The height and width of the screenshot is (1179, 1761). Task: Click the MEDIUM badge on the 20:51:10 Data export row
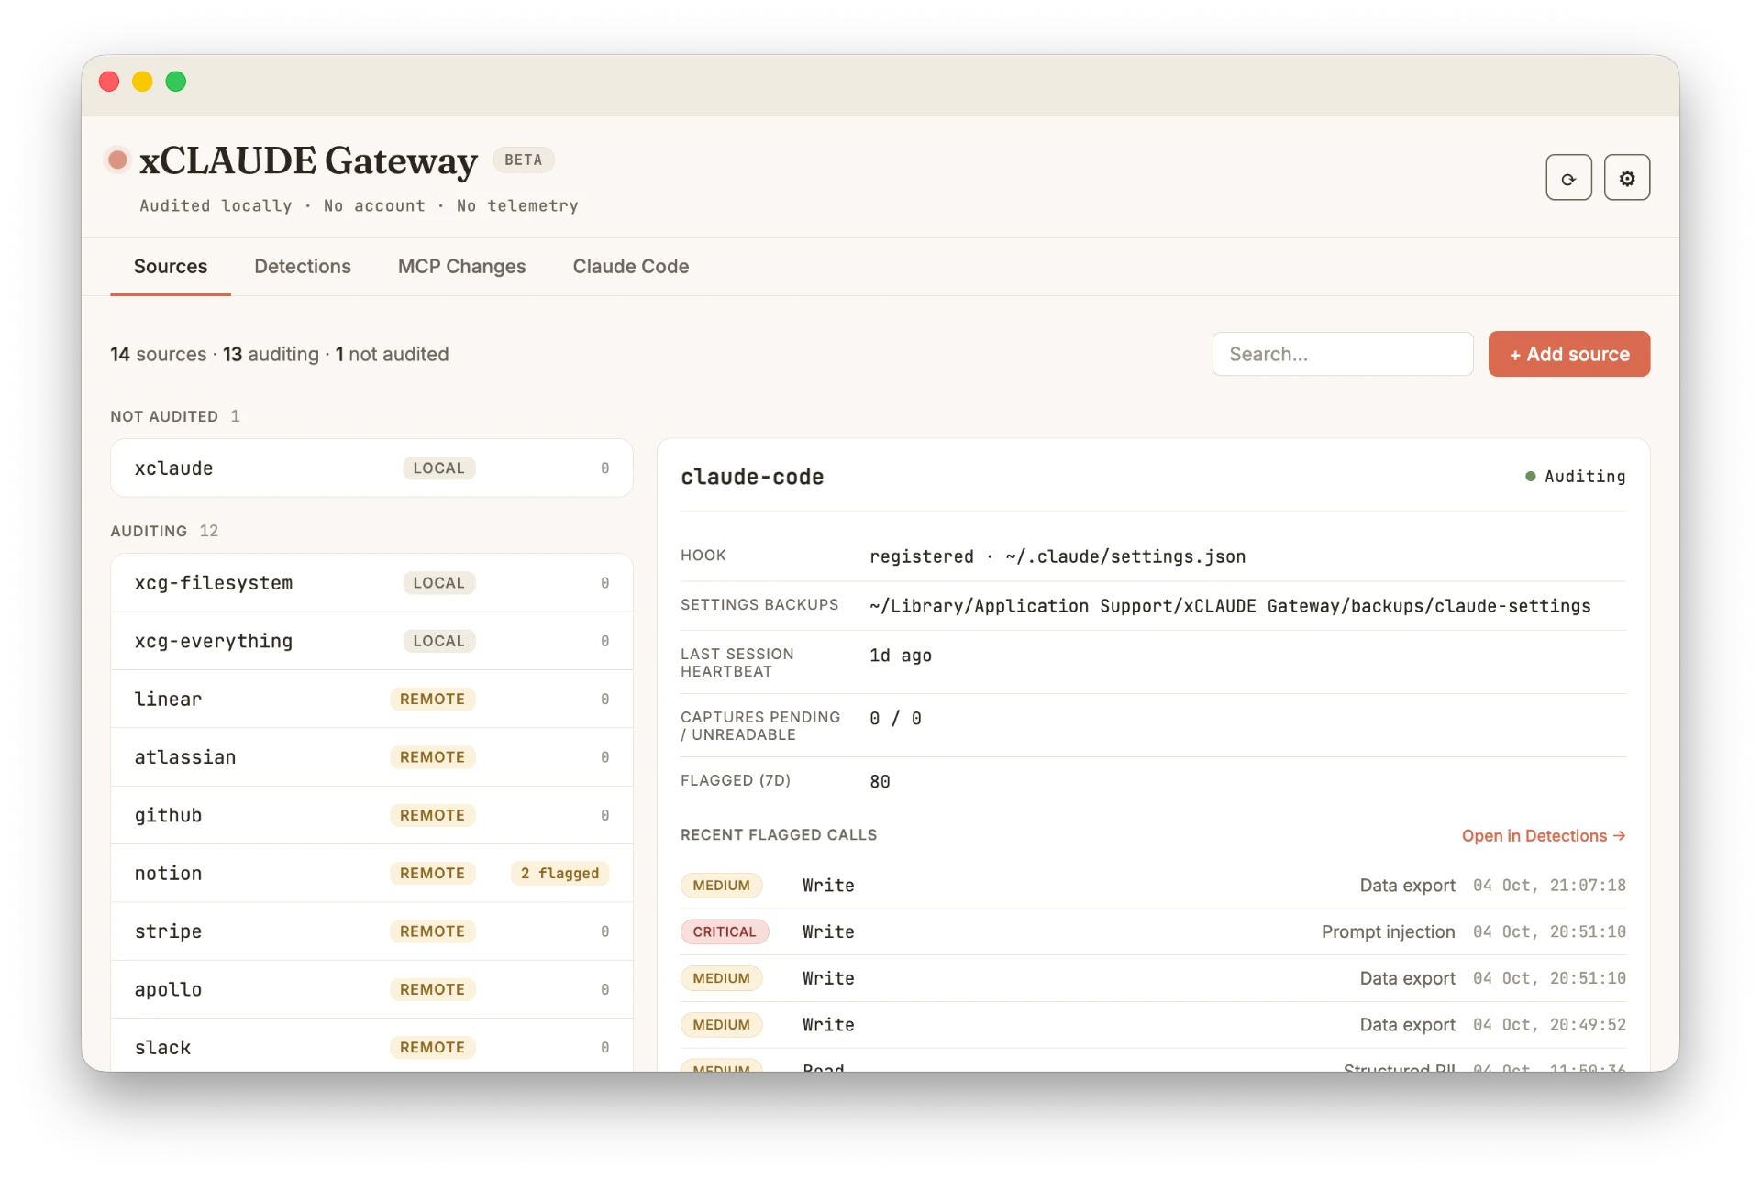(x=721, y=978)
